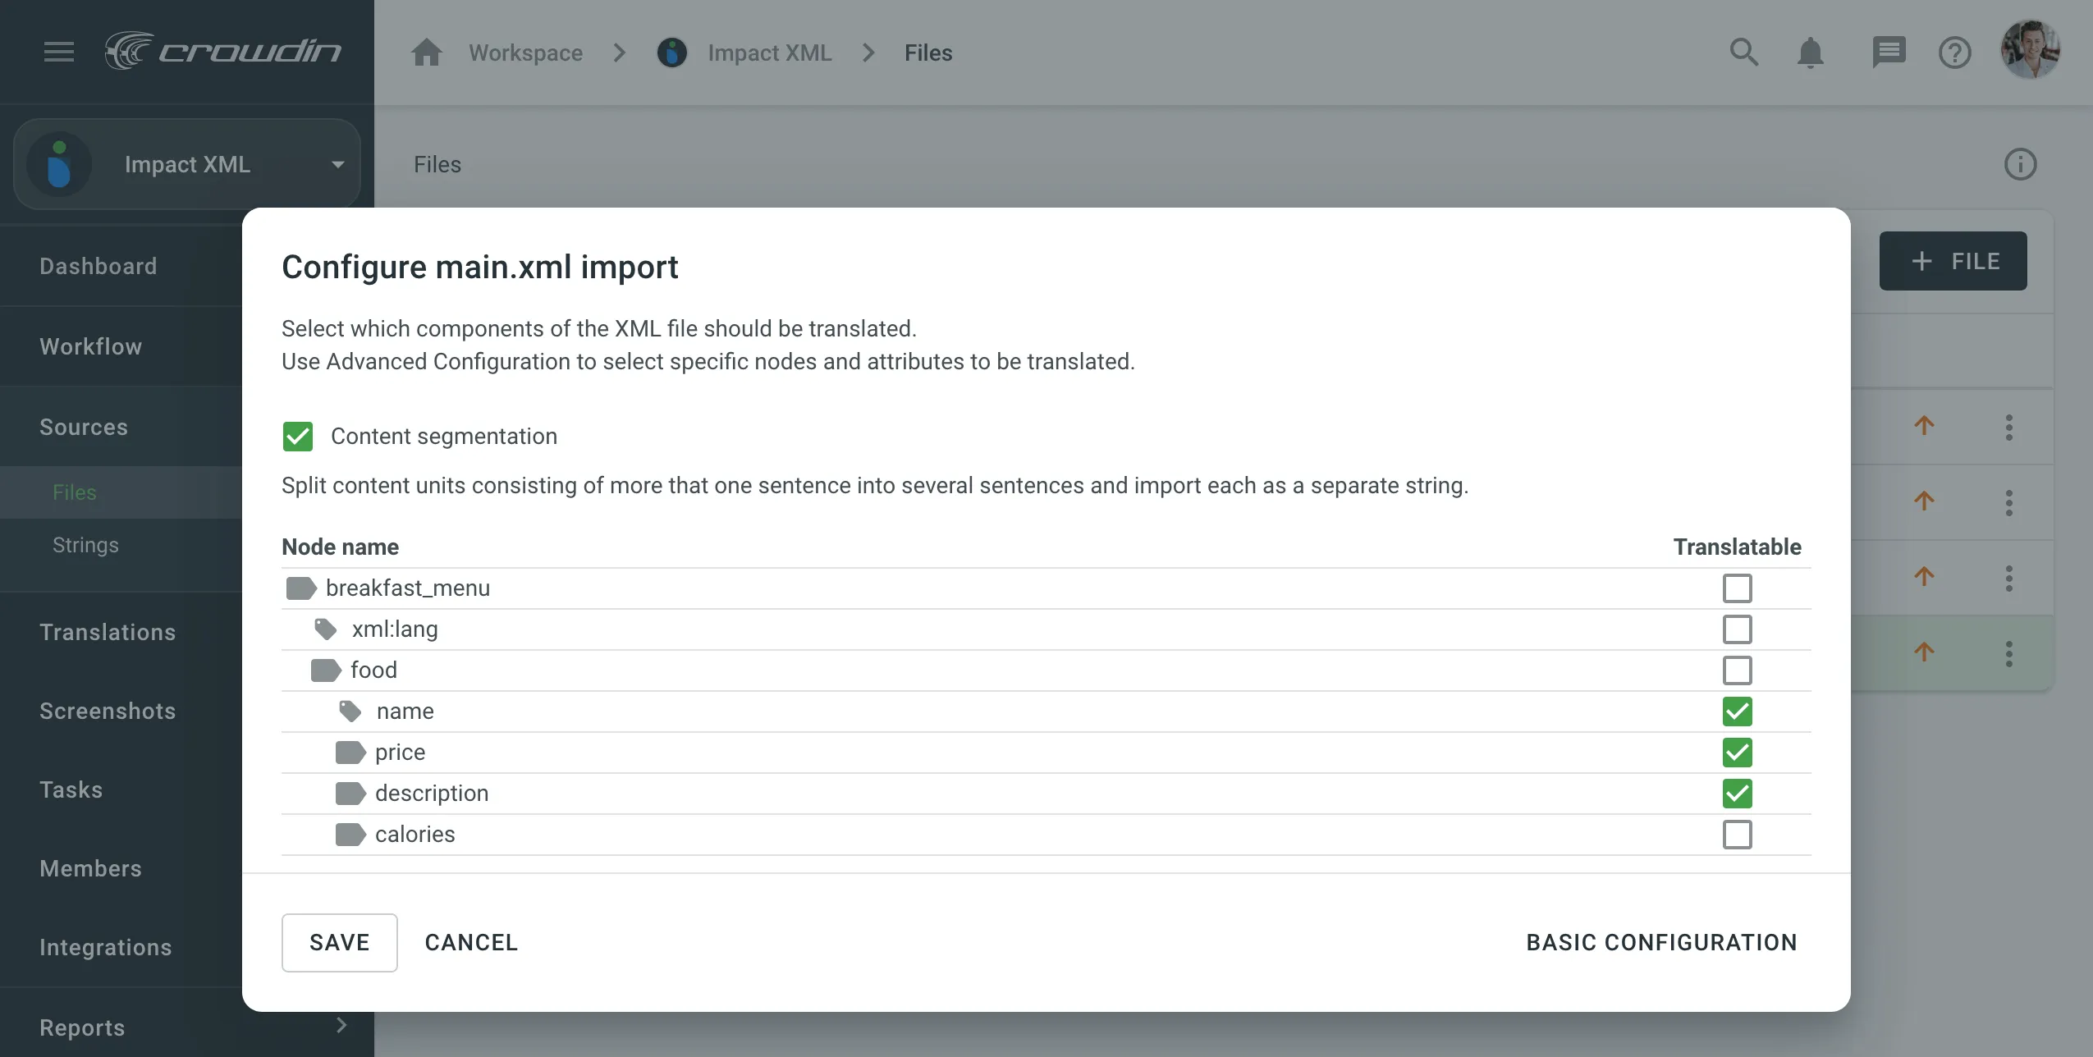The width and height of the screenshot is (2093, 1057).
Task: Click BASIC CONFIGURATION button
Action: (1662, 942)
